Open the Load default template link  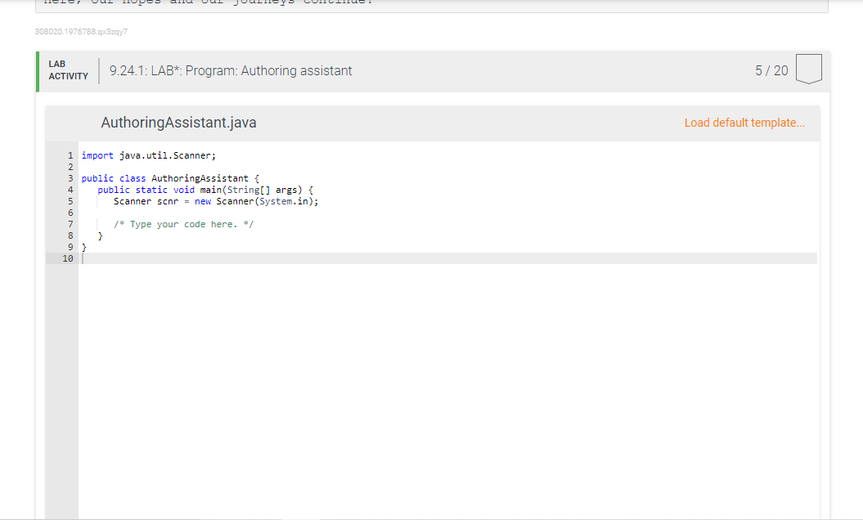[x=744, y=122]
